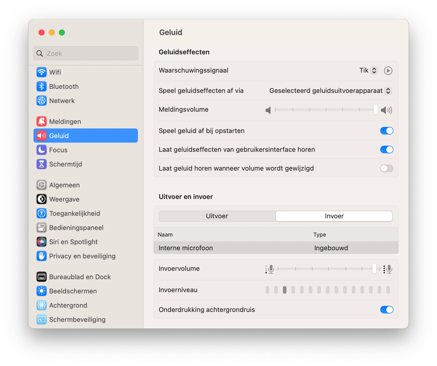
Task: Click the Bluetooth icon in sidebar
Action: pos(42,86)
